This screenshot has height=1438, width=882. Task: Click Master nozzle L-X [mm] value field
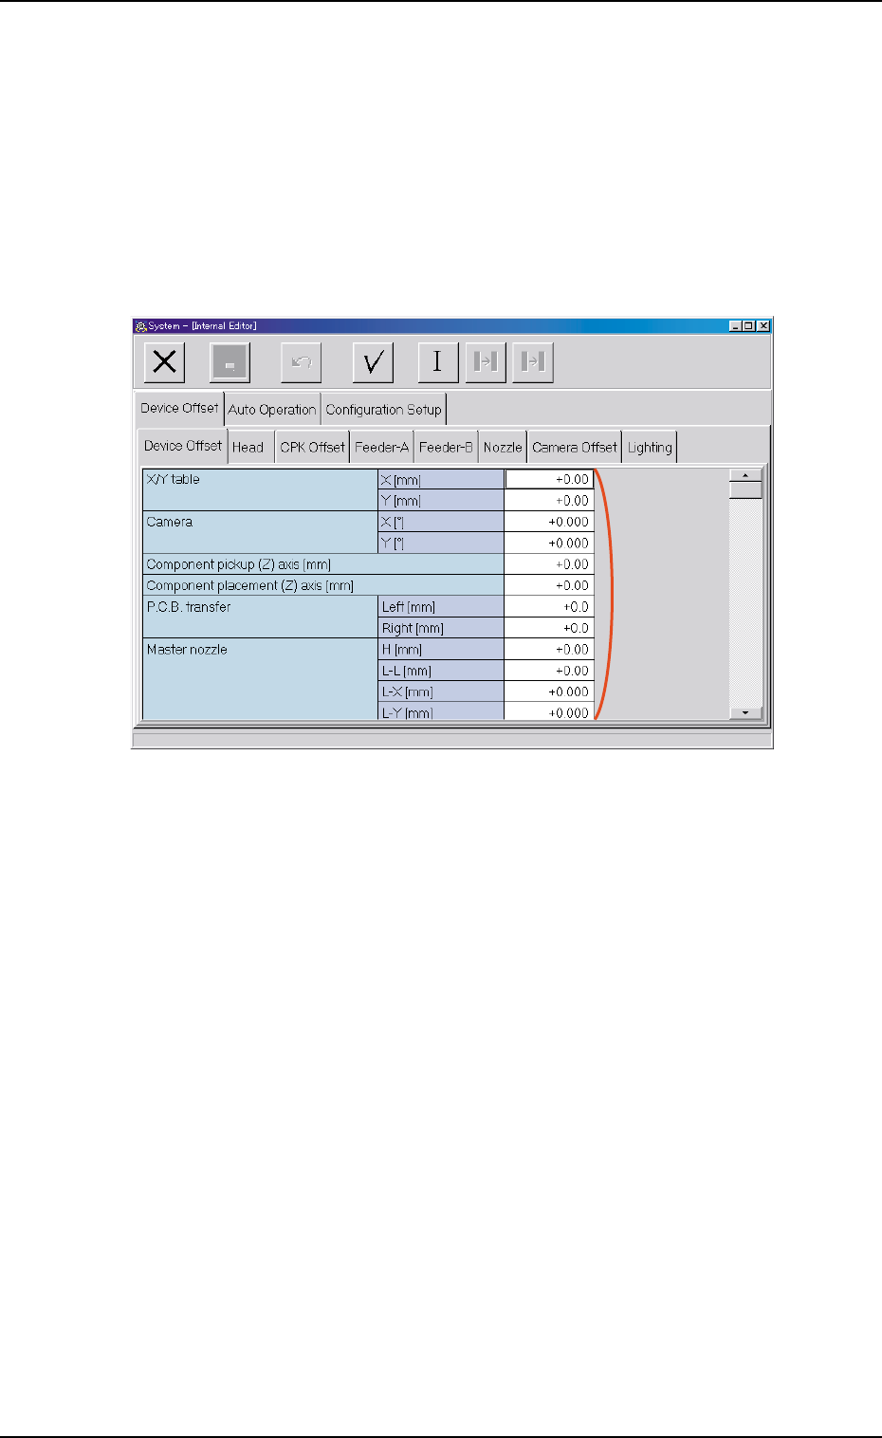549,691
